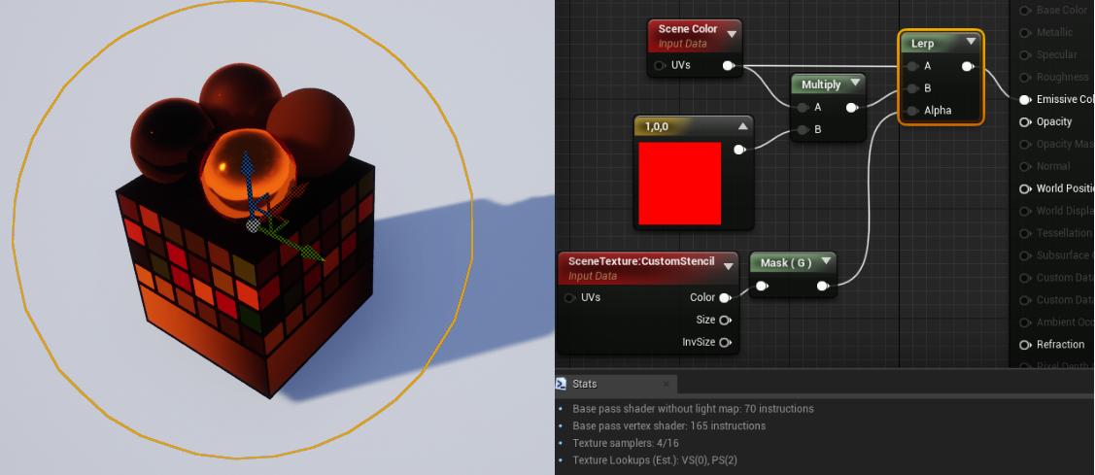
Task: Click the 1,0,0 constant output pin
Action: point(739,150)
